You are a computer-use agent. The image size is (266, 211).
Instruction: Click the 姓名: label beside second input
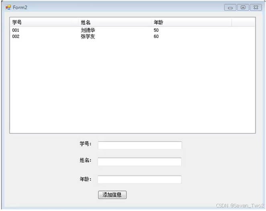coord(85,160)
